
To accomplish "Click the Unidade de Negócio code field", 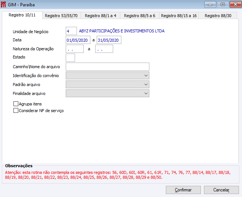I will click(71, 31).
